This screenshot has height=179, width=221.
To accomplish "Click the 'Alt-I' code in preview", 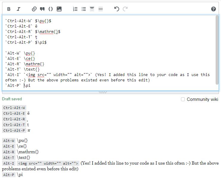I will [x=9, y=163].
